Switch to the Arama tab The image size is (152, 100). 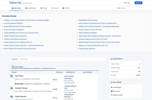coord(55,8)
